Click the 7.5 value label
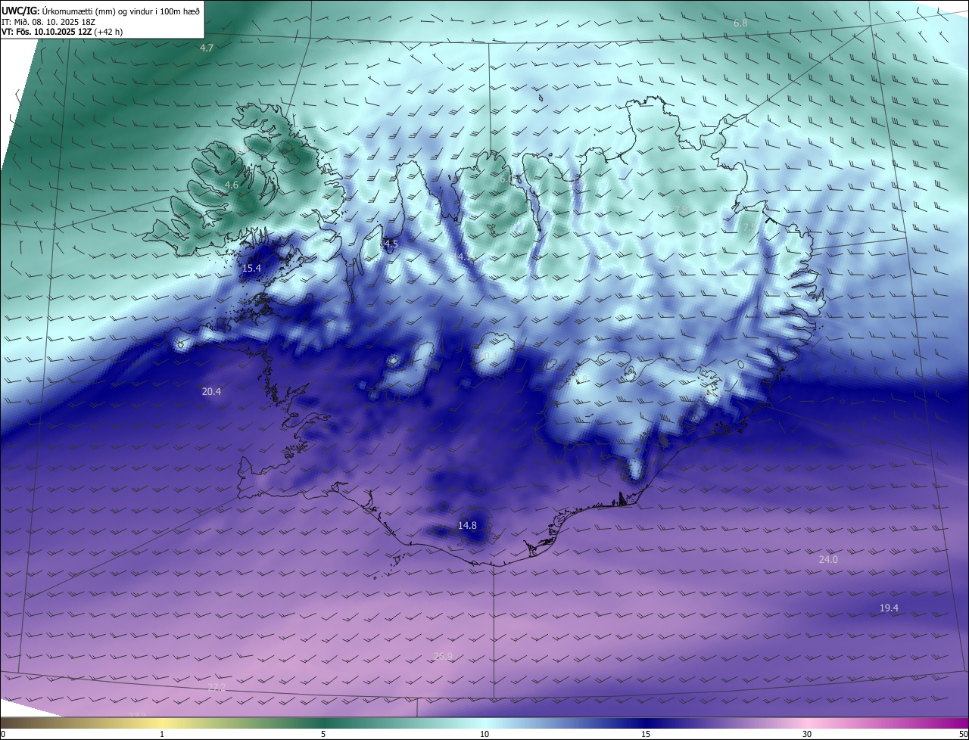Viewport: 969px width, 740px height. [748, 227]
